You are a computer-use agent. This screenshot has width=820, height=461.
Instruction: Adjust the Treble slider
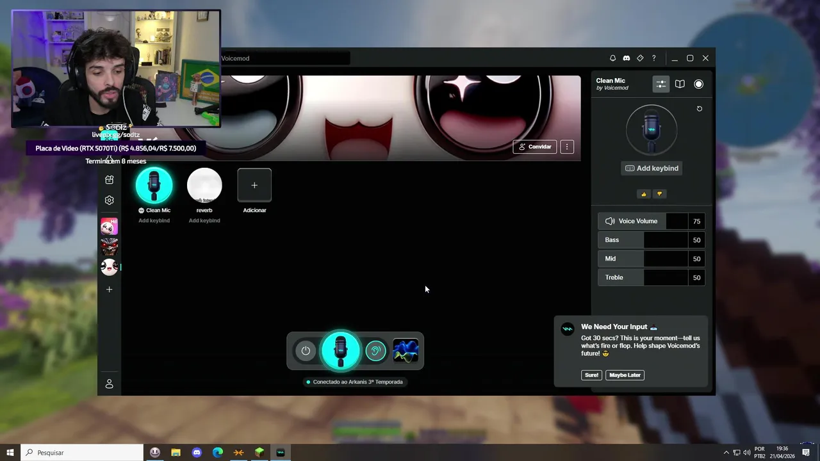tap(652, 277)
